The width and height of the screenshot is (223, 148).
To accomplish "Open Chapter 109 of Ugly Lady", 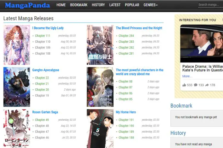I will (43, 47).
